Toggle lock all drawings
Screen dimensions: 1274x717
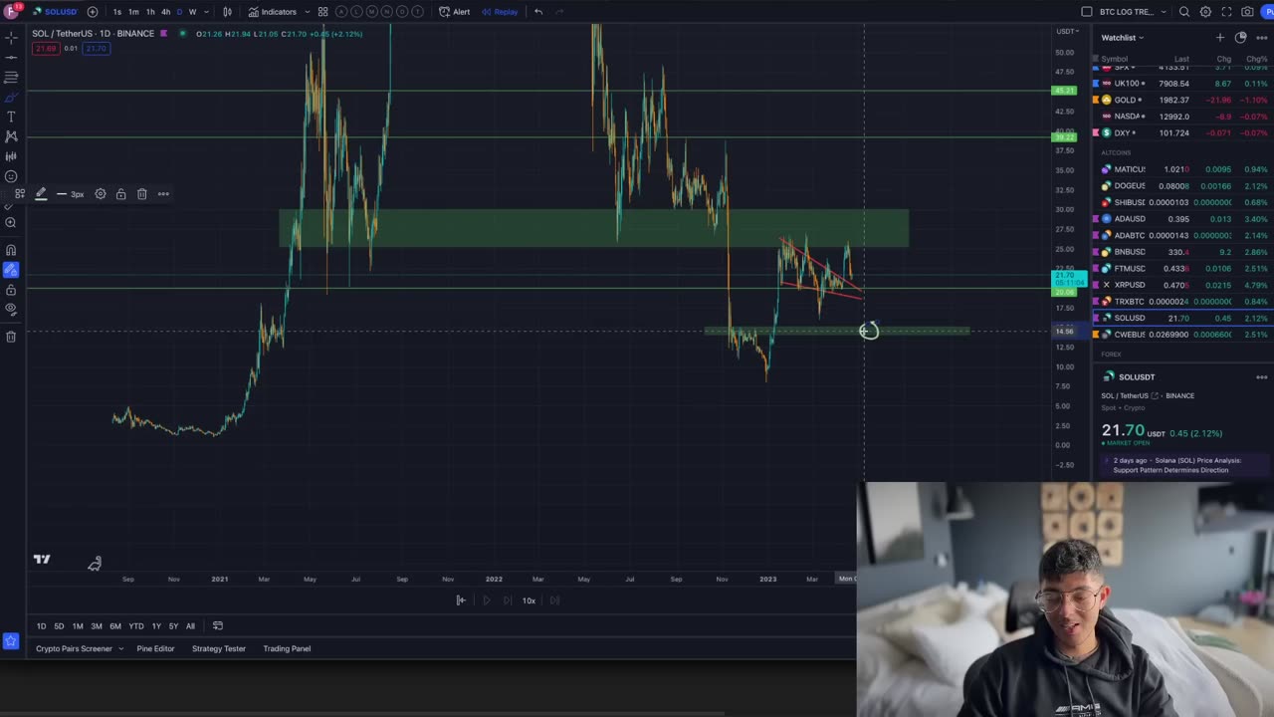pyautogui.click(x=11, y=290)
